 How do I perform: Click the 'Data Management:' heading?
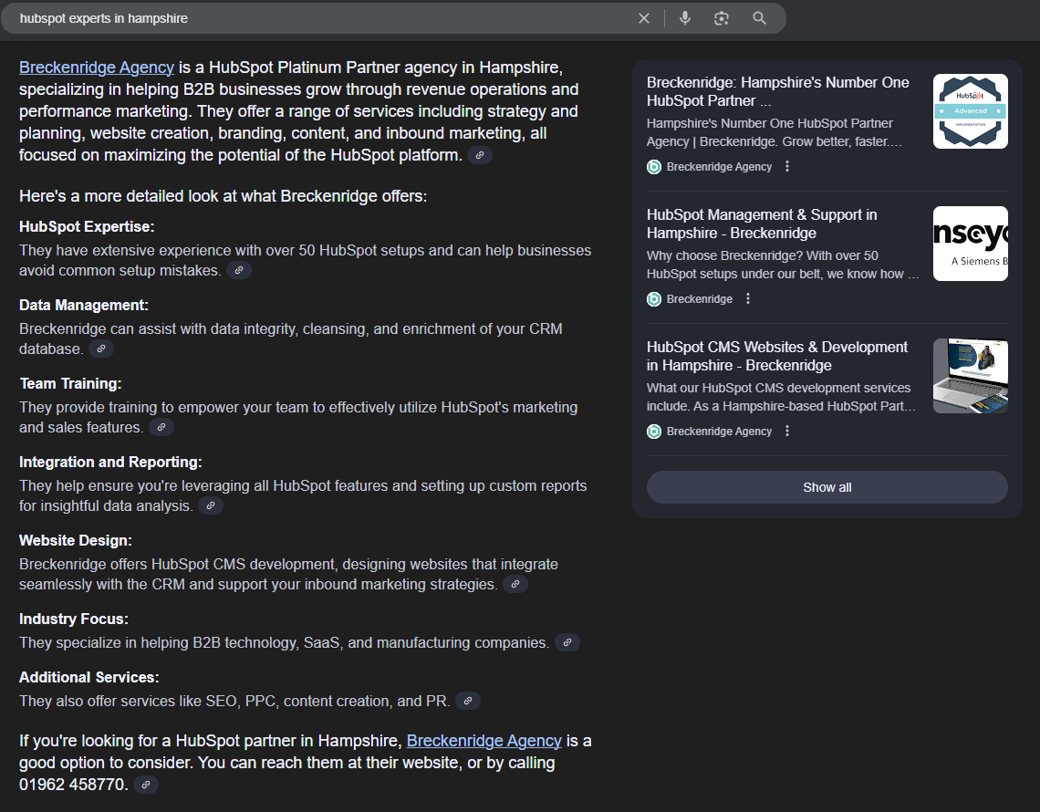[x=84, y=305]
